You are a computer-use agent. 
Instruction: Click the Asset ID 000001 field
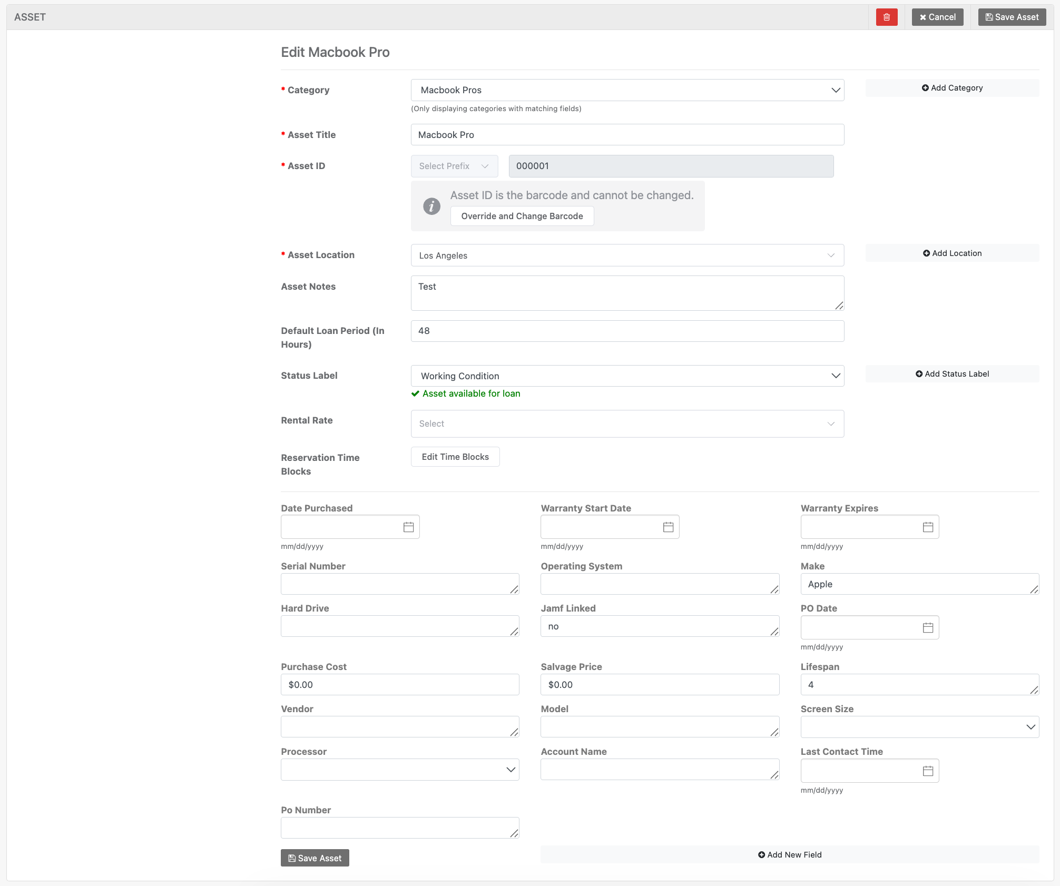coord(671,166)
